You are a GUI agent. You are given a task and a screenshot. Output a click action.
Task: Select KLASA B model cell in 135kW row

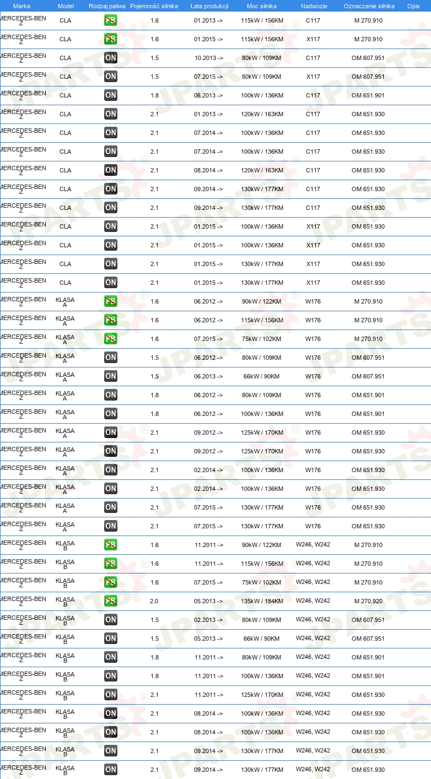[65, 601]
